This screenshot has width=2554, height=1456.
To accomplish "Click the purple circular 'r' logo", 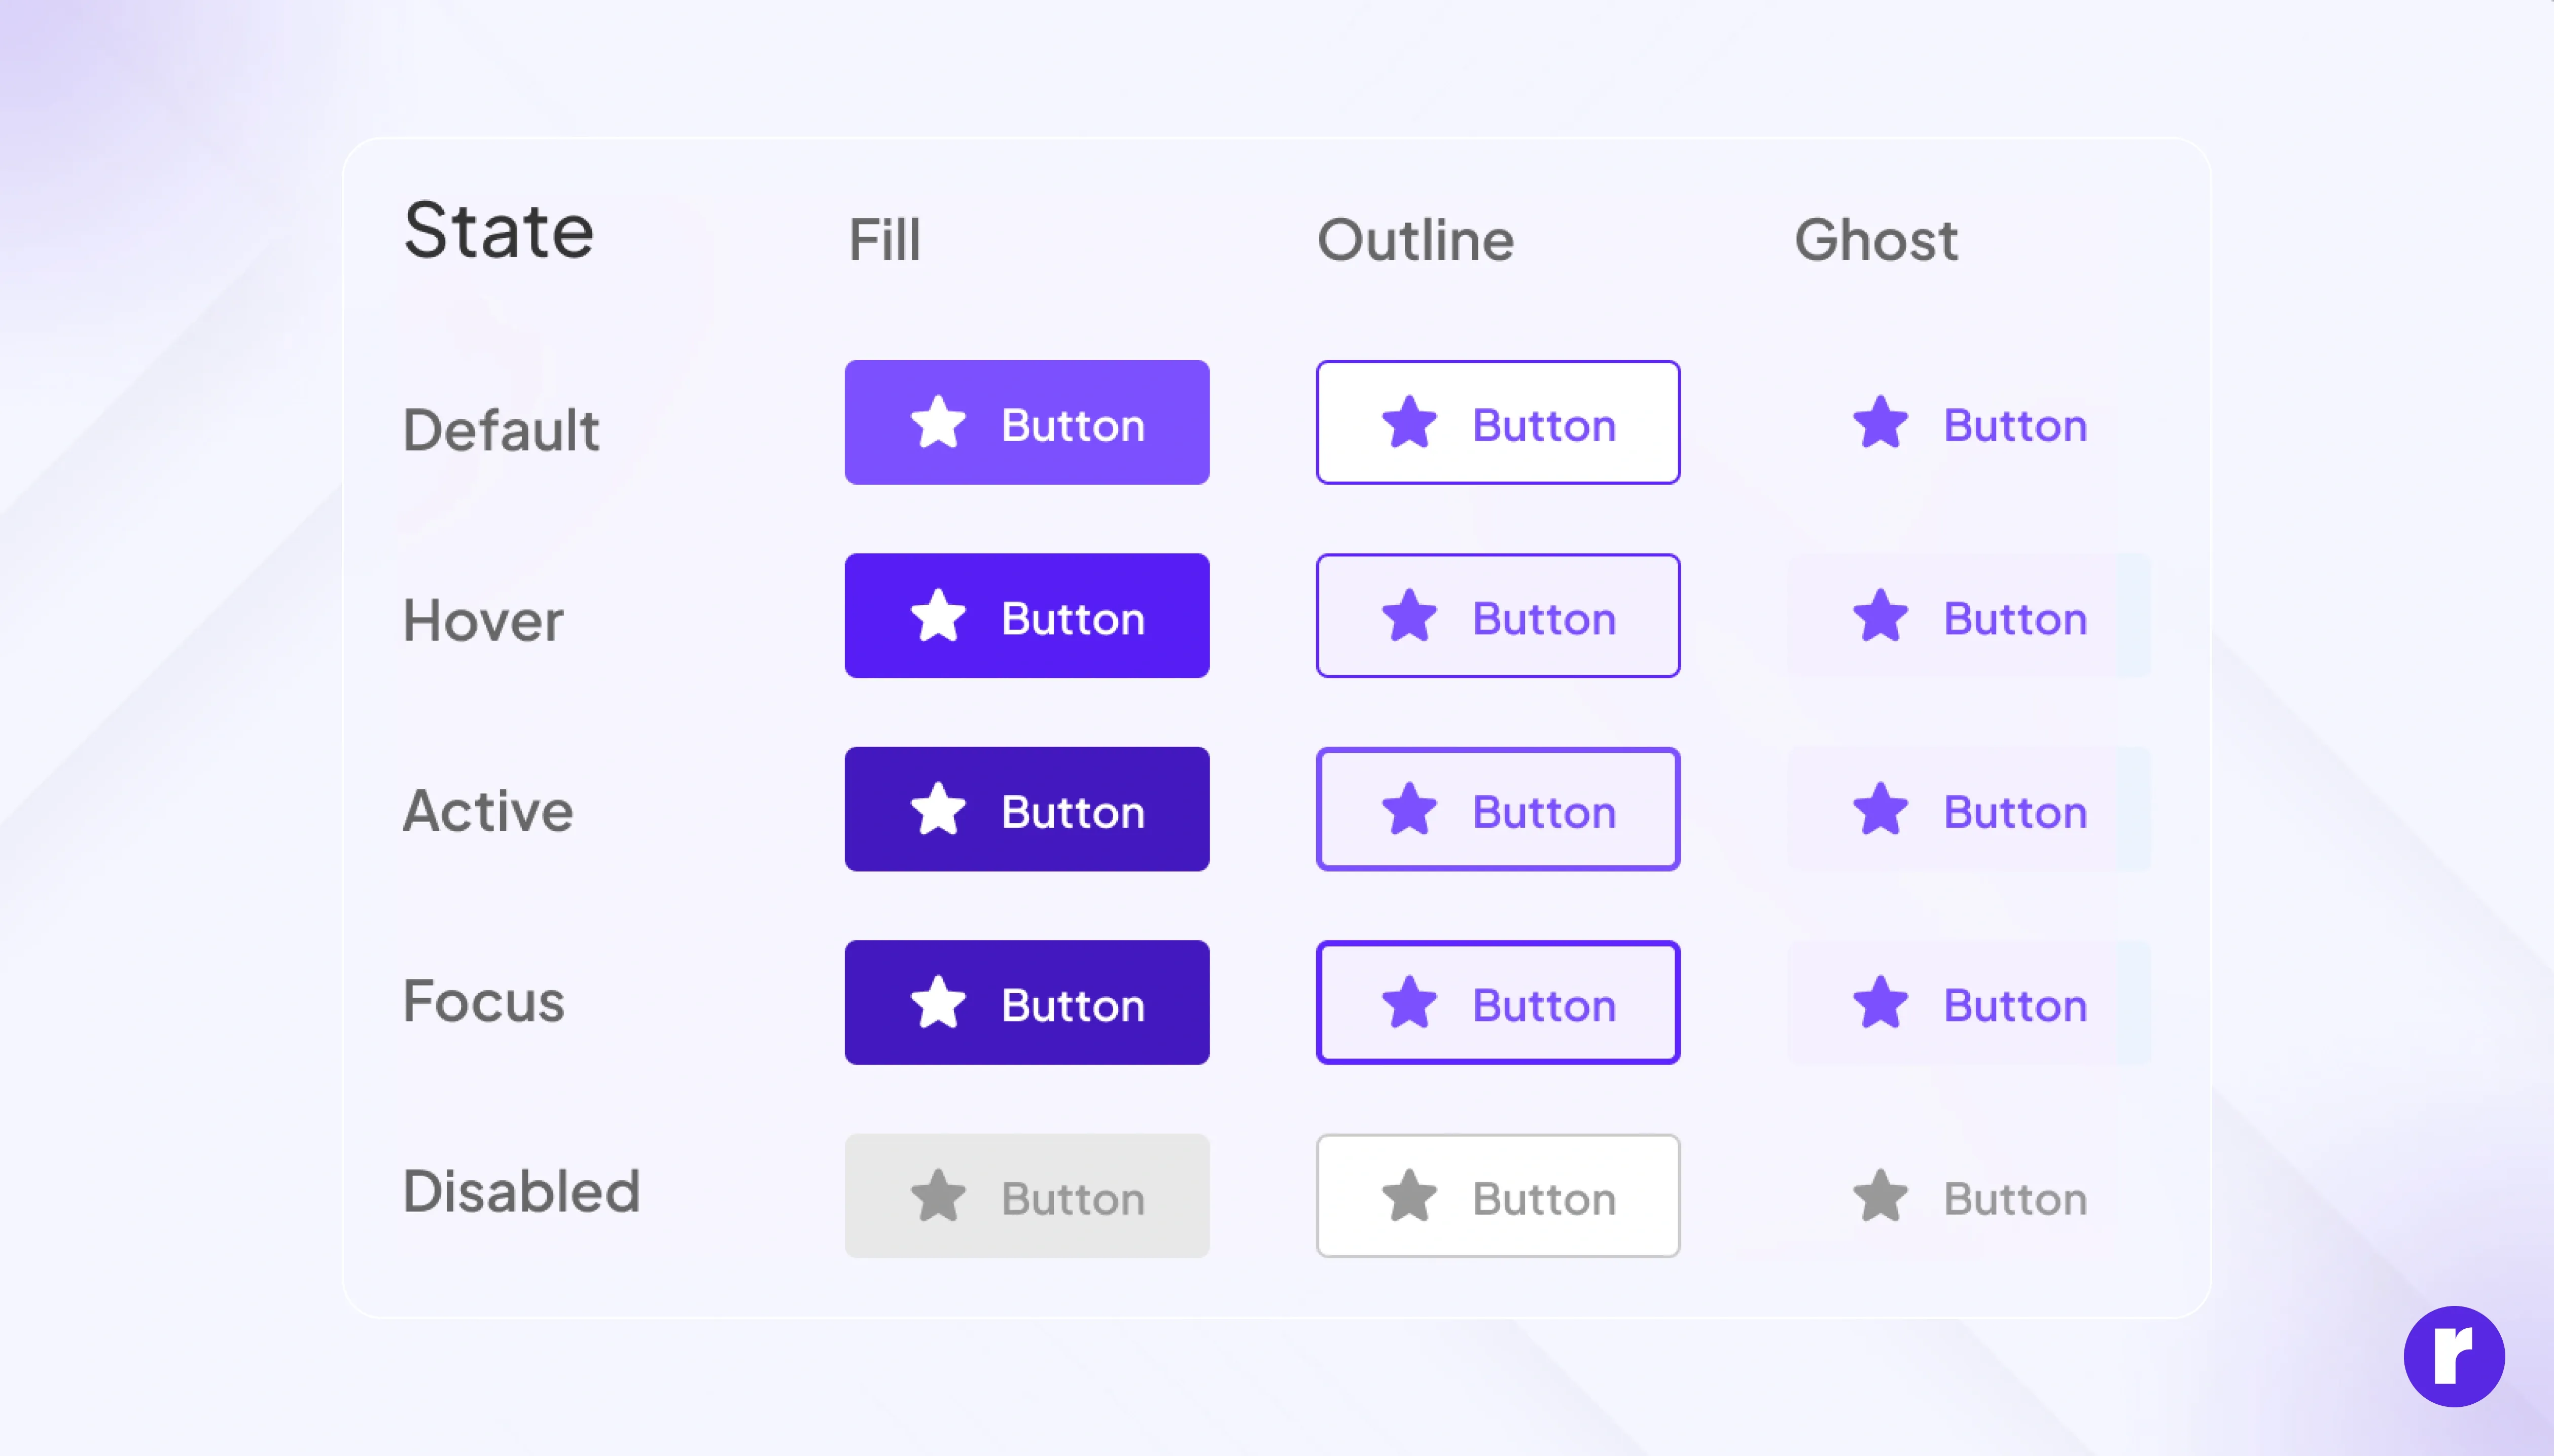I will coord(2453,1356).
